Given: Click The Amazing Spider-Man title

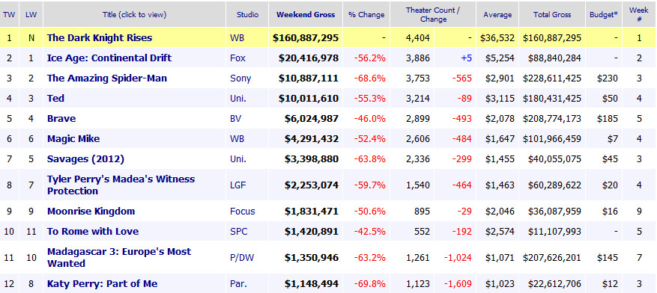Looking at the screenshot, I should [107, 78].
